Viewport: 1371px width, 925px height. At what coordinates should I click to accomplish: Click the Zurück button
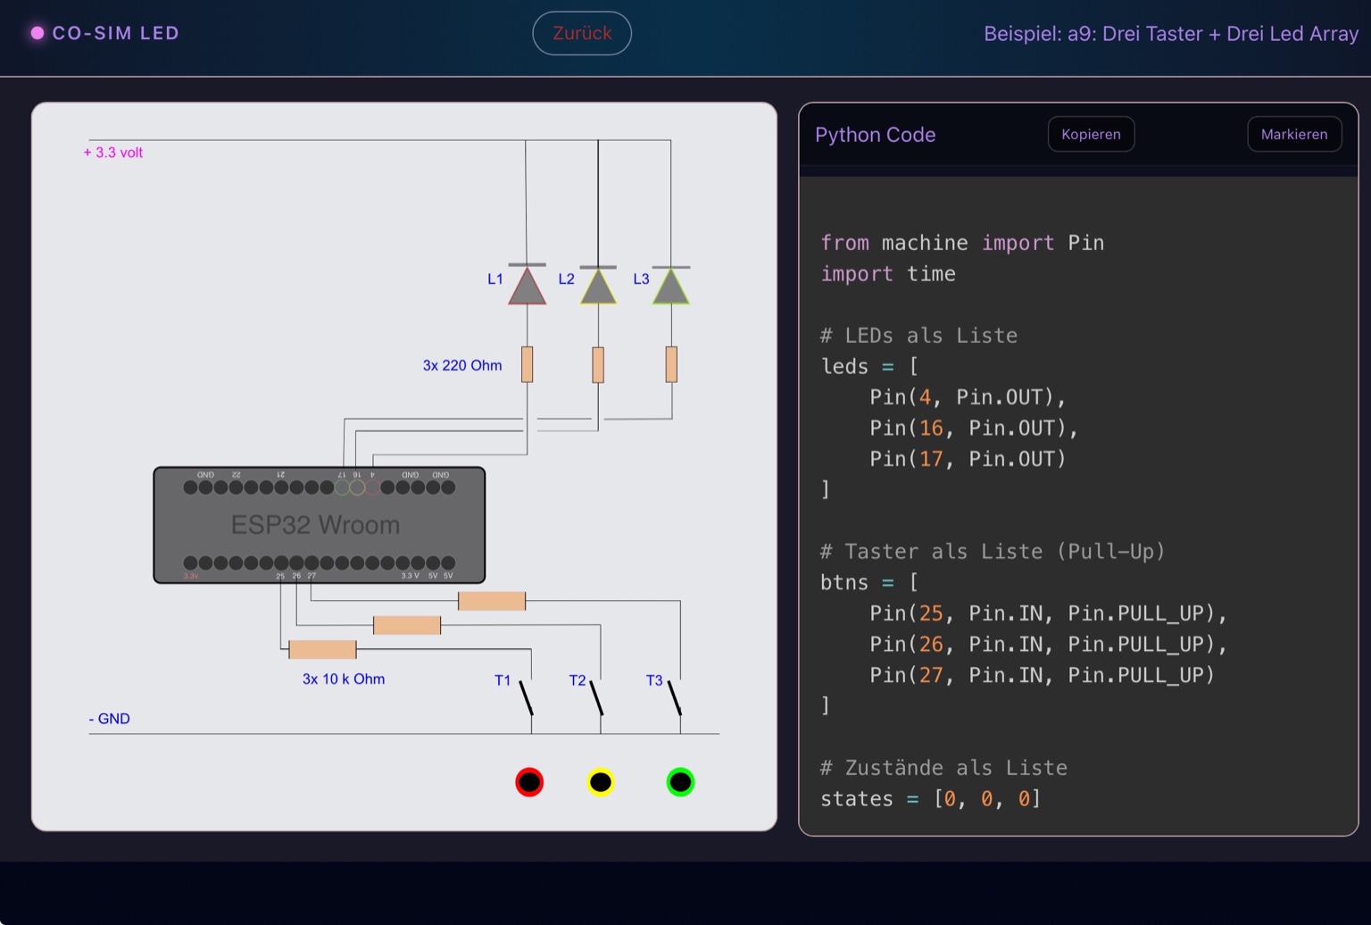(x=581, y=33)
